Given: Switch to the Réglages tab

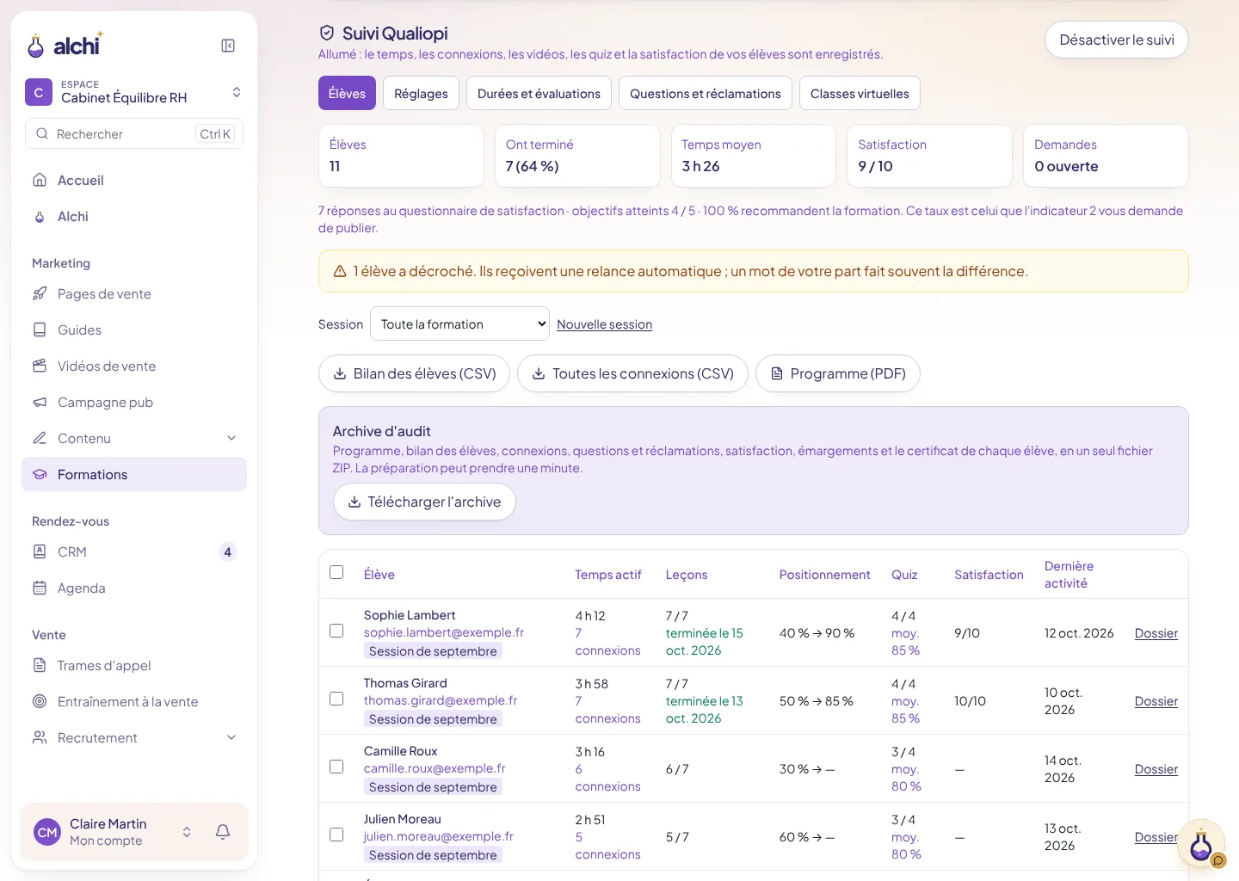Looking at the screenshot, I should [x=421, y=93].
